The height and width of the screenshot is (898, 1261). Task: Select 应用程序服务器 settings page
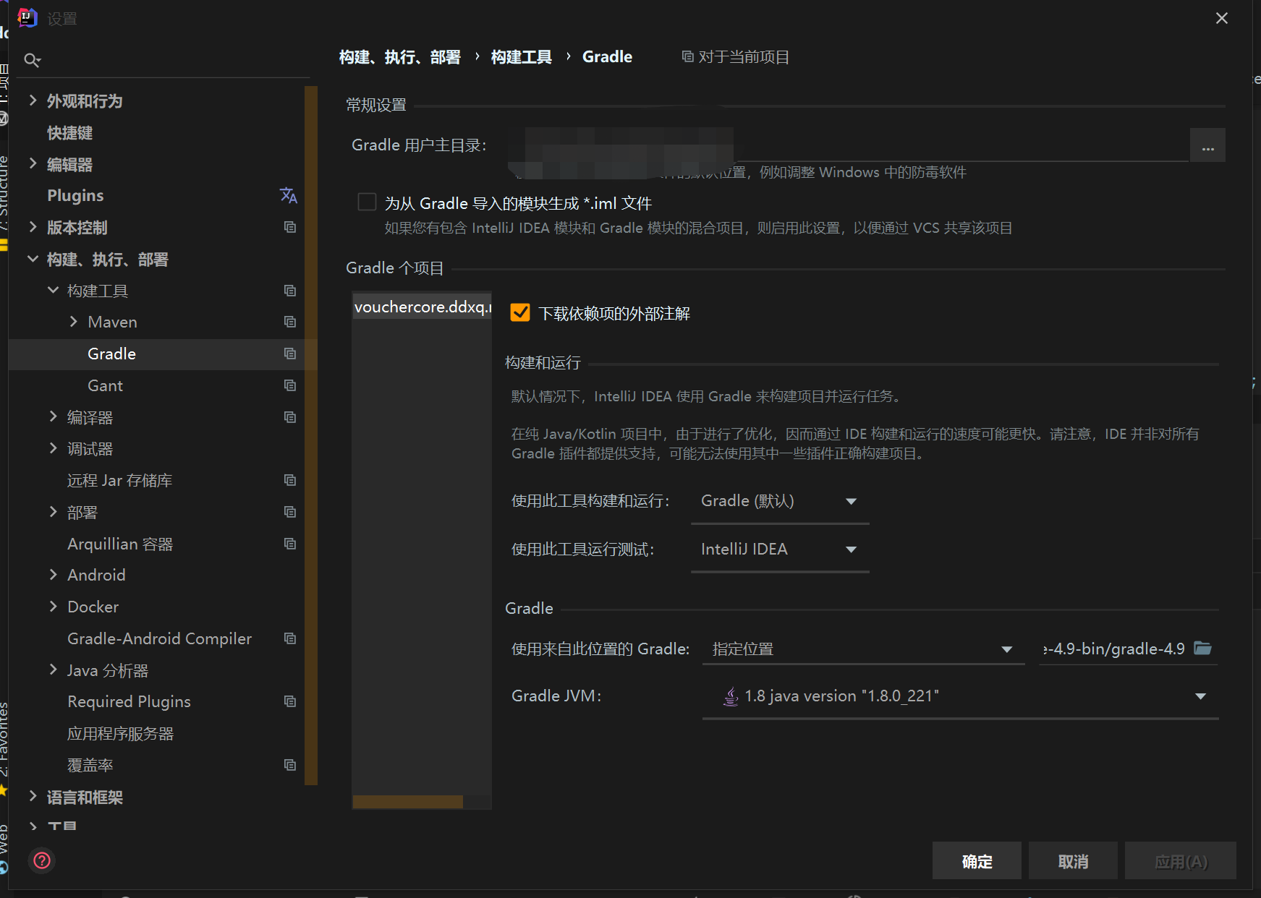tap(120, 733)
